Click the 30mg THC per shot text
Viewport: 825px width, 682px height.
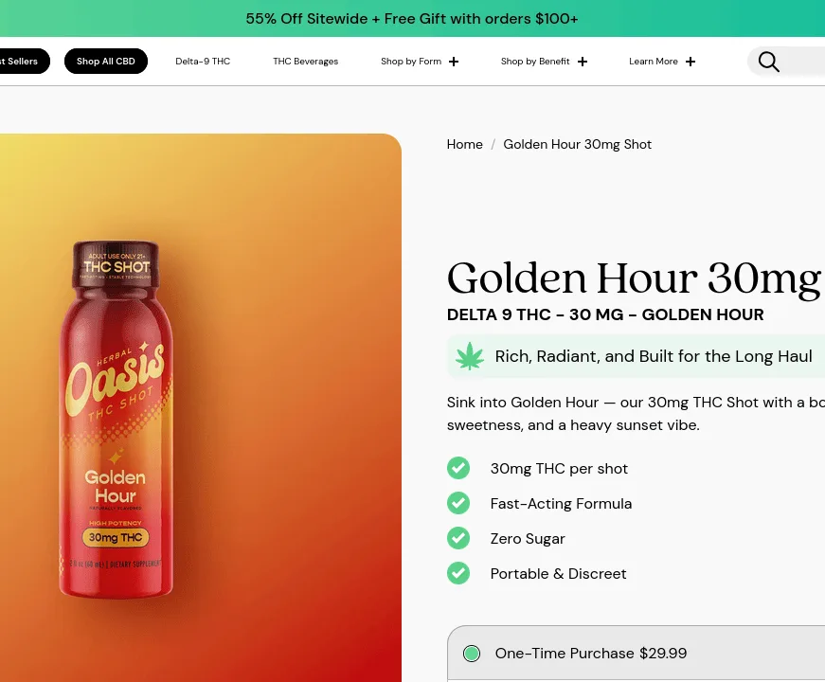pos(559,468)
